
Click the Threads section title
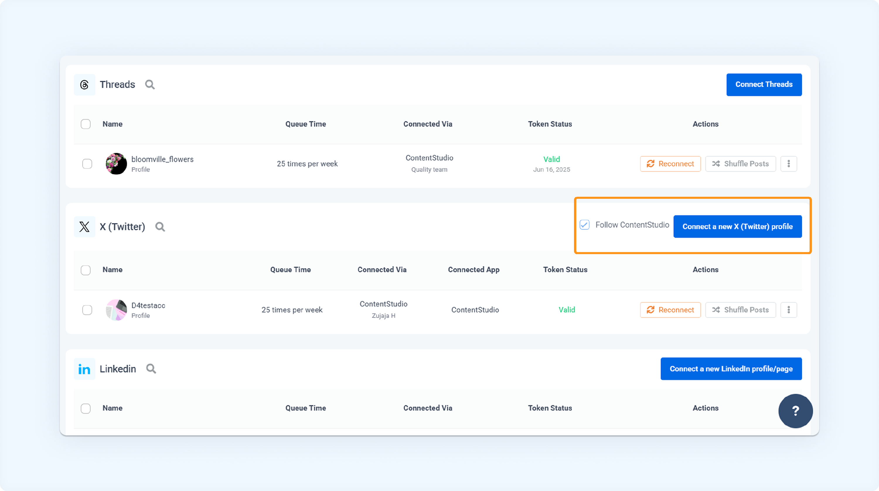click(x=117, y=85)
